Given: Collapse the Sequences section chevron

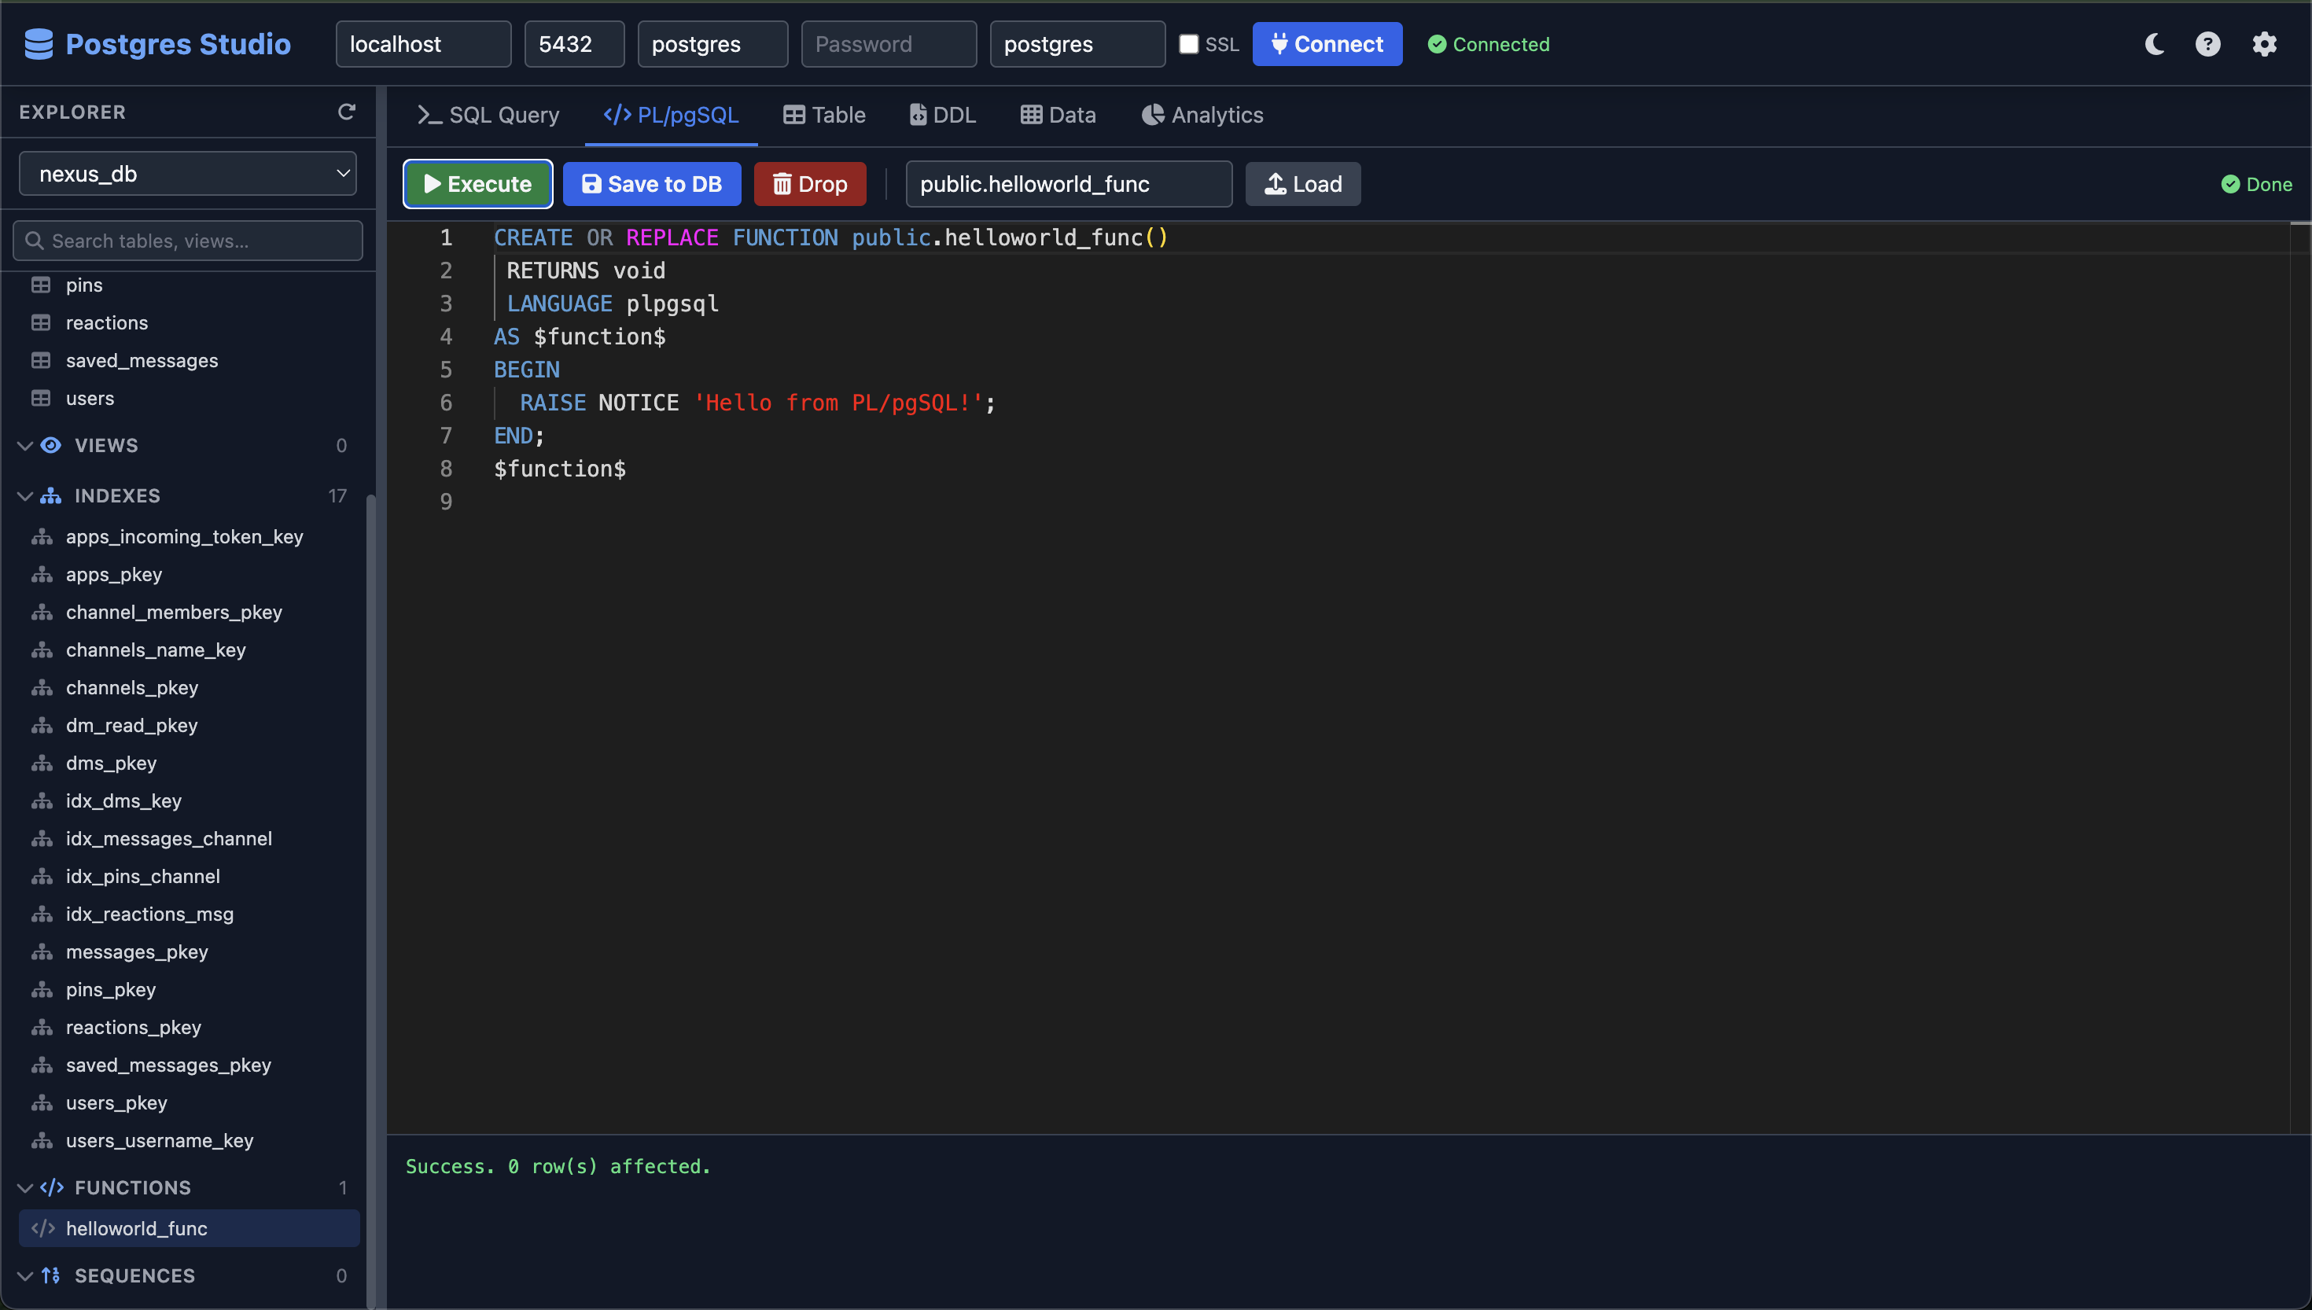Looking at the screenshot, I should (x=25, y=1276).
